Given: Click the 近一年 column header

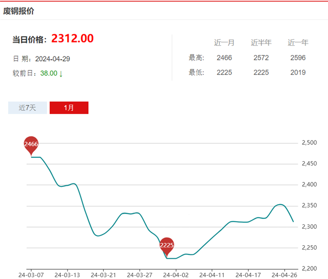Looking at the screenshot, I should coord(298,42).
